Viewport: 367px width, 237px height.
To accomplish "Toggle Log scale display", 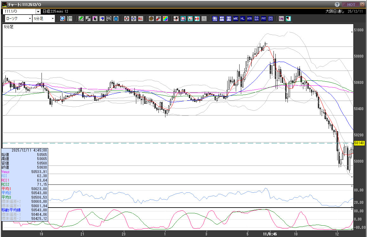I will click(281, 19).
